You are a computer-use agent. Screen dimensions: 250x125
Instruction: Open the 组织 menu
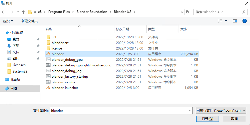pyautogui.click(x=8, y=21)
